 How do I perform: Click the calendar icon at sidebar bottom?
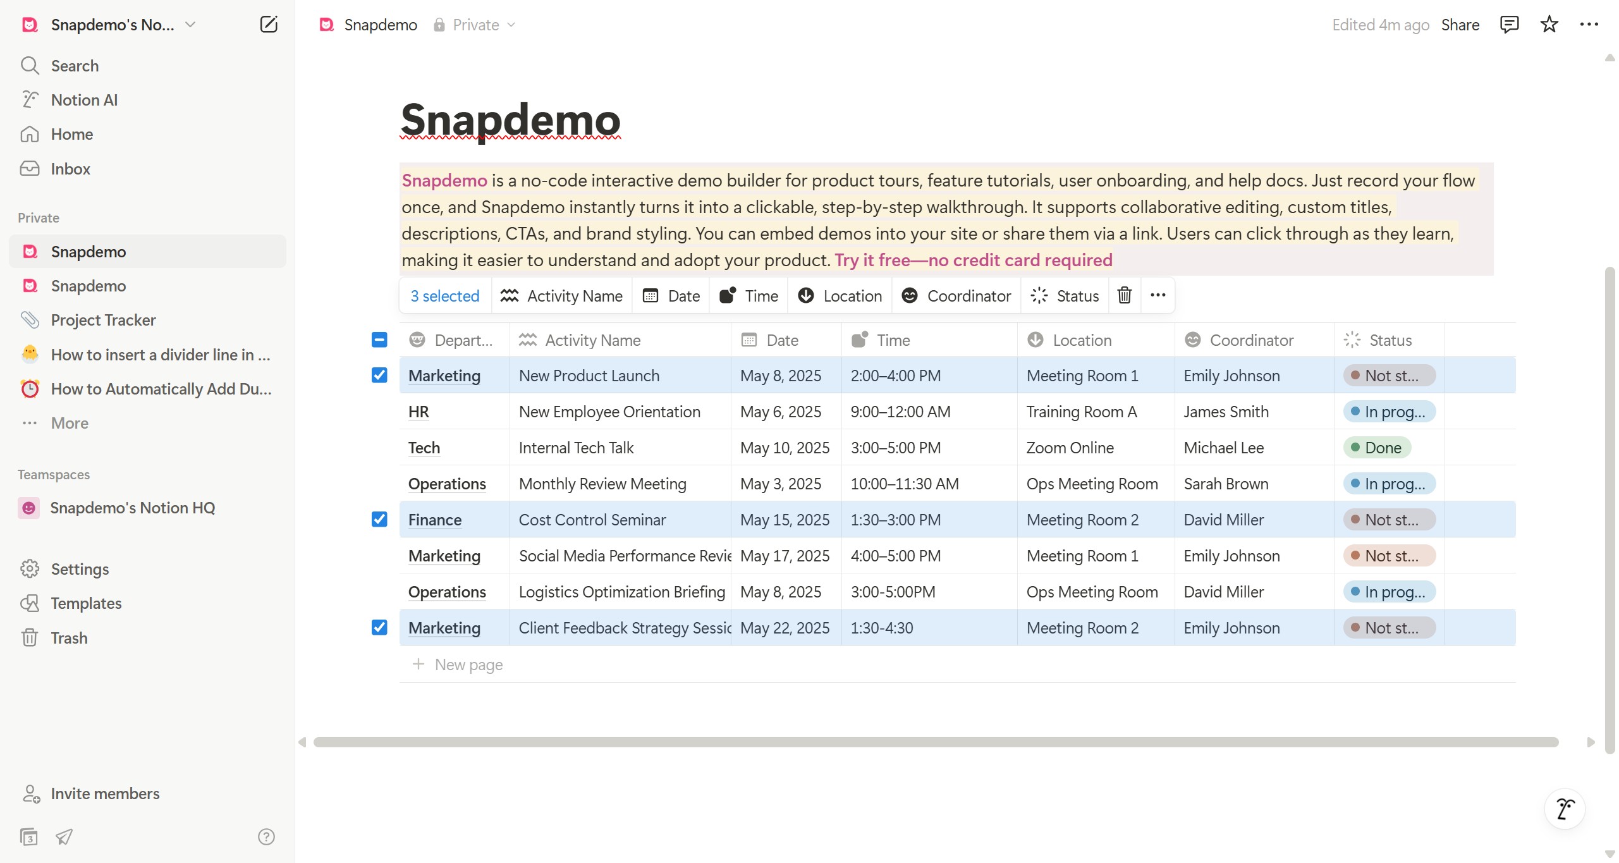(28, 837)
